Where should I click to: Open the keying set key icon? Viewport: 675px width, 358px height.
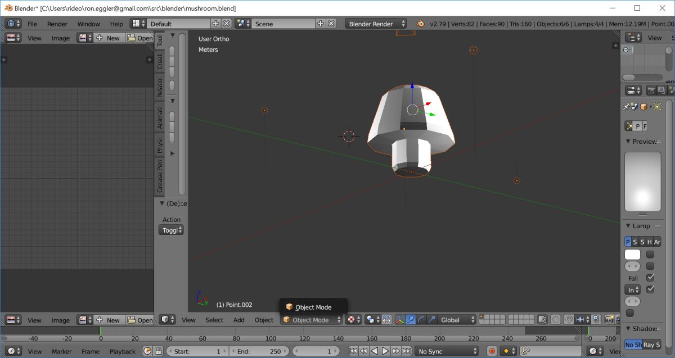pyautogui.click(x=525, y=351)
